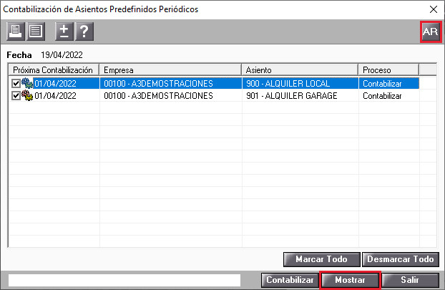Click the Salir button
Viewport: 445px width, 290px height.
(x=410, y=280)
